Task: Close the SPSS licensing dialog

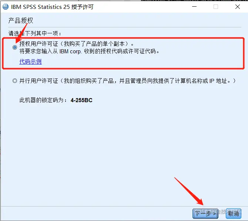Action: tap(238, 7)
